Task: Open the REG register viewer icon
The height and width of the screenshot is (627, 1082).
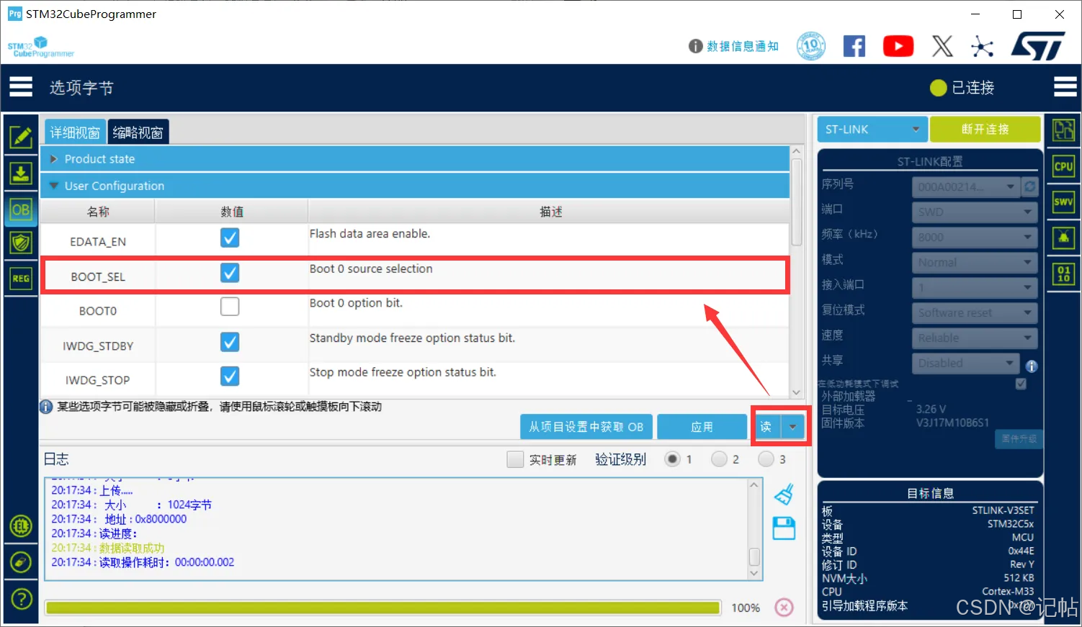Action: point(21,279)
